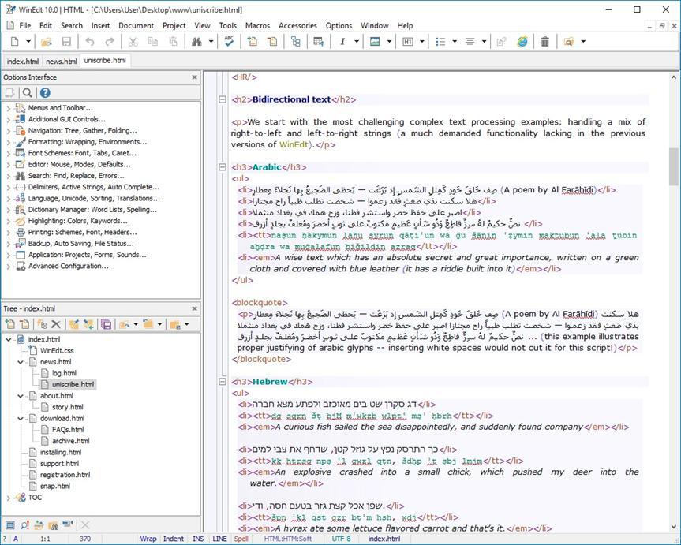This screenshot has width=681, height=545.
Task: Close the Options Interface panel
Action: tap(194, 77)
